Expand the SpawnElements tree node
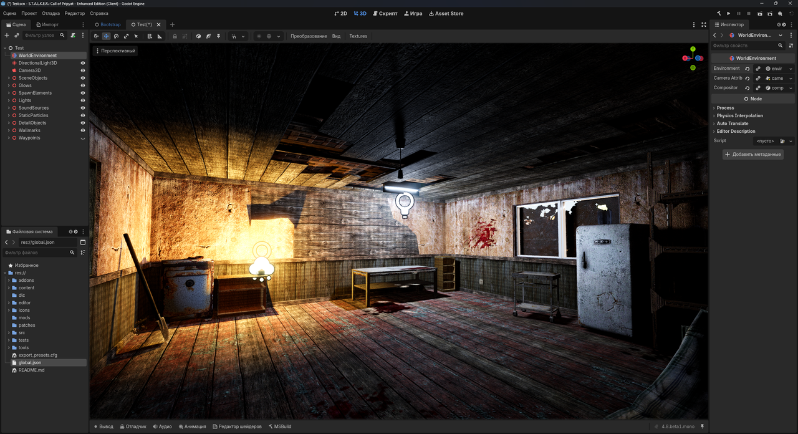The width and height of the screenshot is (798, 434). click(x=8, y=93)
